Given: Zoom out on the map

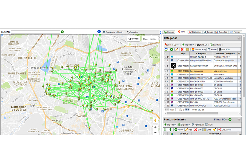Looking at the screenshot, I should pos(155,133).
